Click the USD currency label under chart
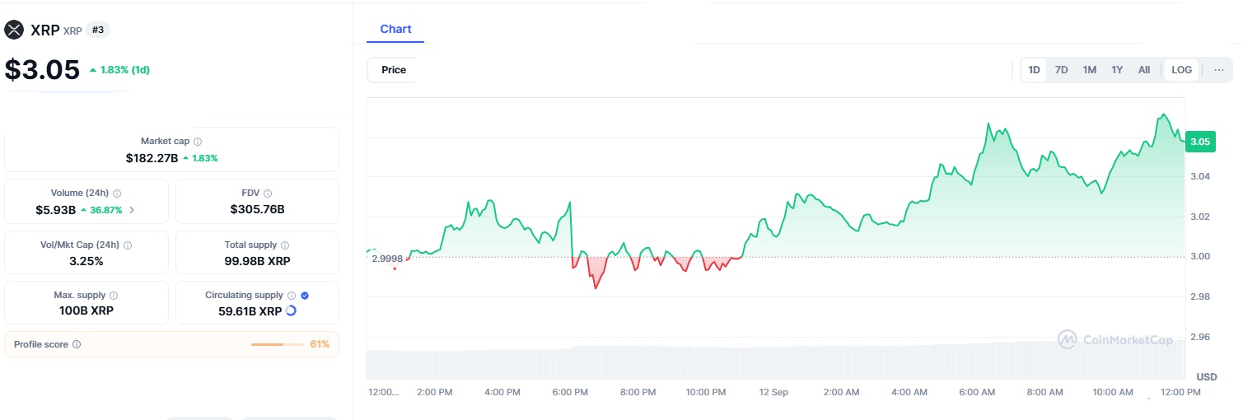The height and width of the screenshot is (420, 1243). point(1207,377)
